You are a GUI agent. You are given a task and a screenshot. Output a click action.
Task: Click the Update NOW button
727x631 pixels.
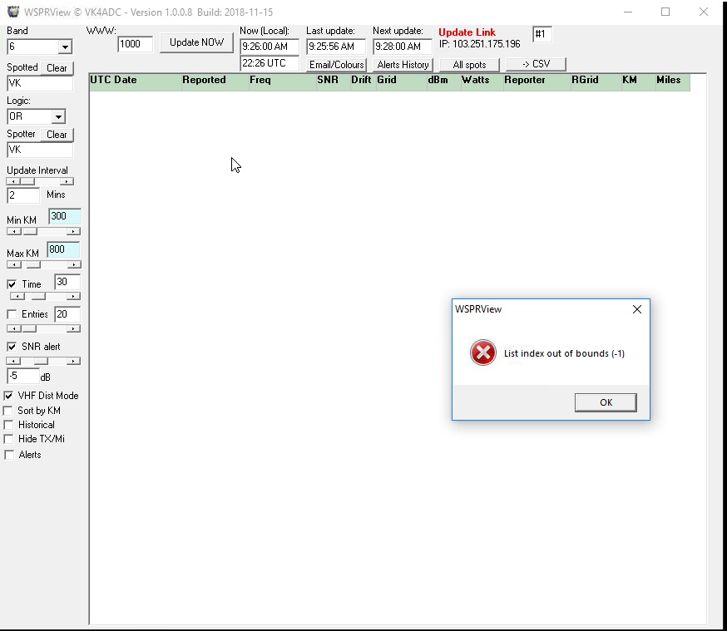[x=196, y=42]
